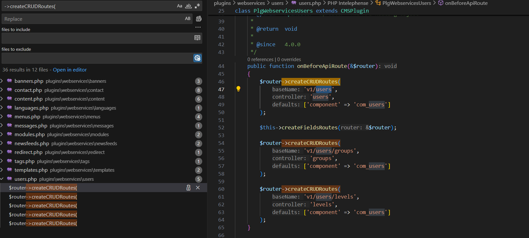529x238 pixels.
Task: Expand languages.php search results
Action: (2, 108)
